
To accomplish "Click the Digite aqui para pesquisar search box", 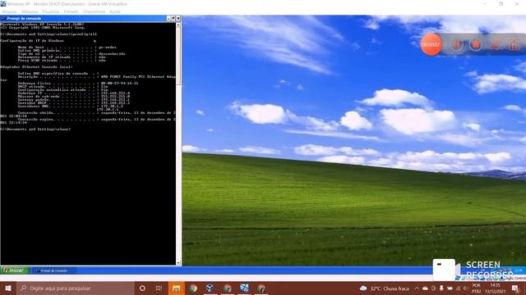I will click(x=75, y=288).
